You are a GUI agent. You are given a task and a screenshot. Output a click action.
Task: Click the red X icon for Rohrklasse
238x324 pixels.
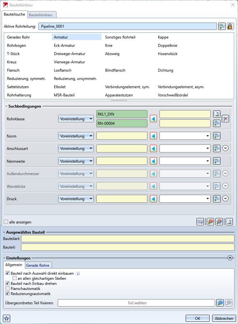226,119
